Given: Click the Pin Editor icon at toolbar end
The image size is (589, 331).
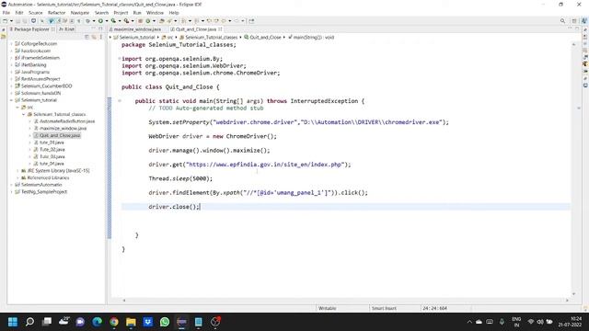Looking at the screenshot, I should pyautogui.click(x=251, y=21).
